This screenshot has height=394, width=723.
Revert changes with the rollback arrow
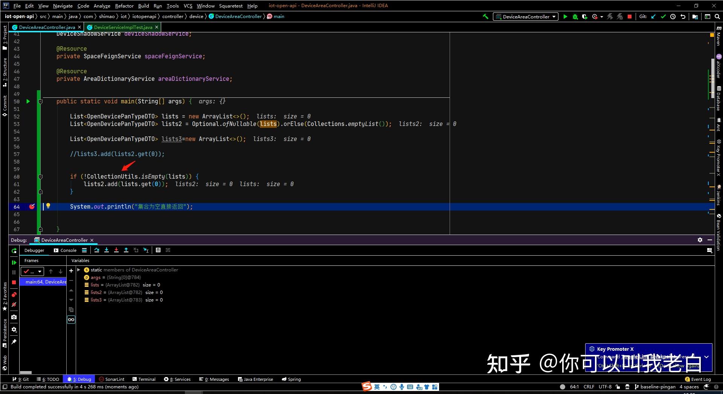point(683,17)
